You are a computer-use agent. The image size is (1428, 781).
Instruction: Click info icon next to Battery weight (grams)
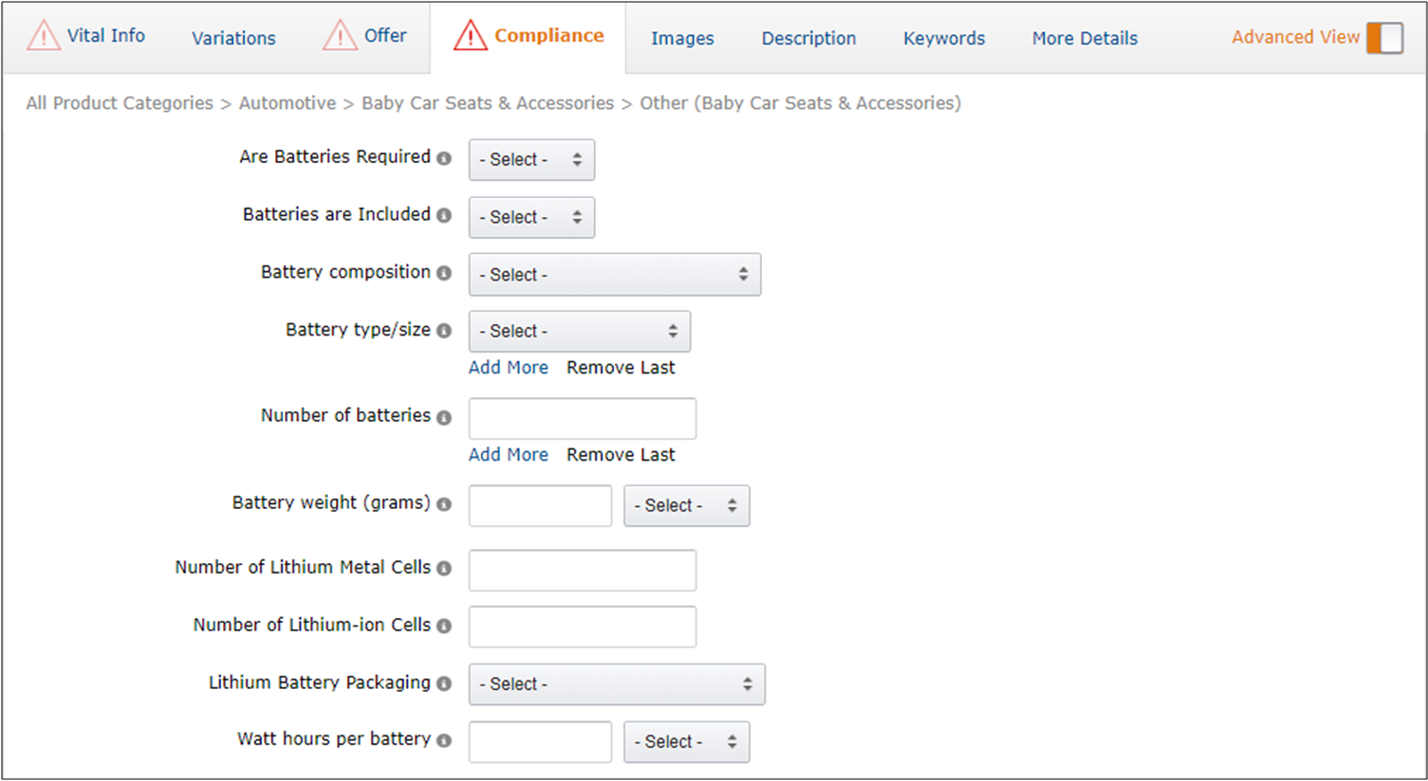click(x=443, y=504)
